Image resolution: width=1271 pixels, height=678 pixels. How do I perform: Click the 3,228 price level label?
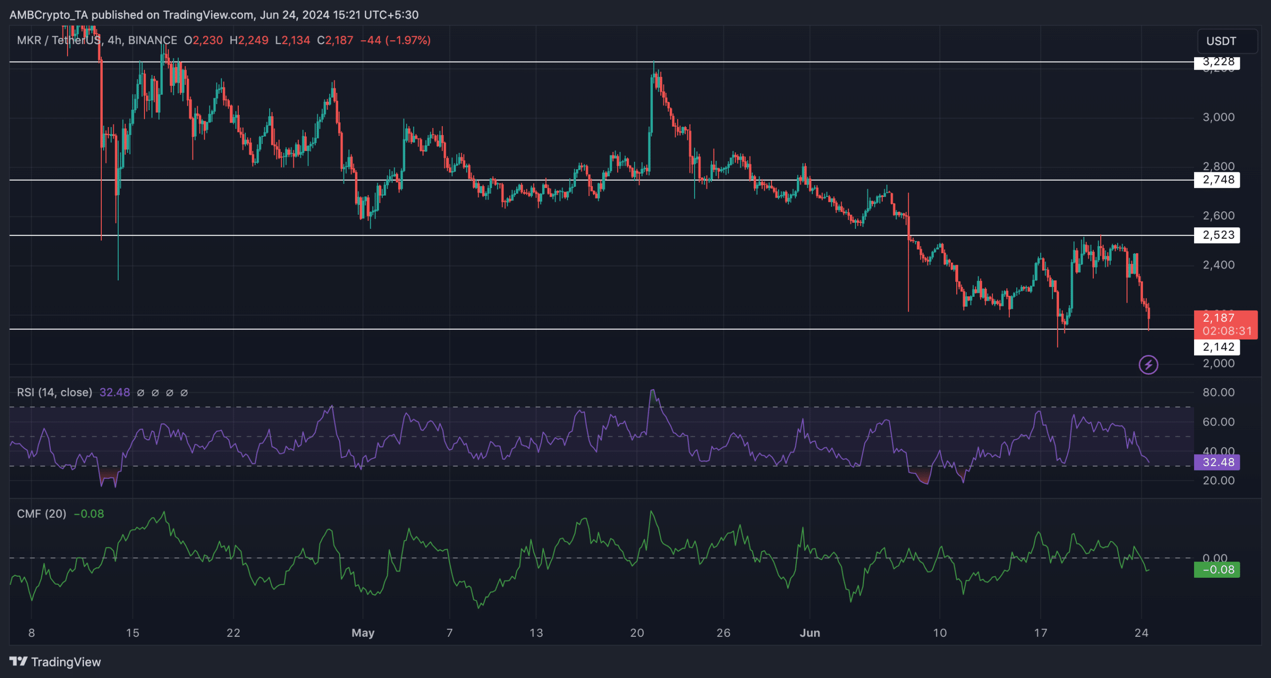coord(1217,63)
